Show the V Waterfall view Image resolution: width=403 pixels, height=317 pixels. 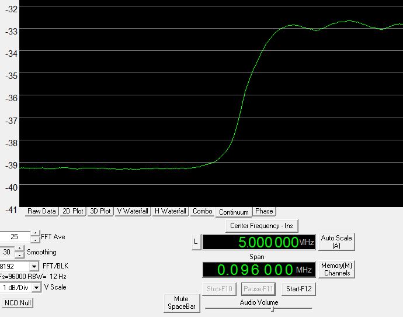pyautogui.click(x=133, y=211)
